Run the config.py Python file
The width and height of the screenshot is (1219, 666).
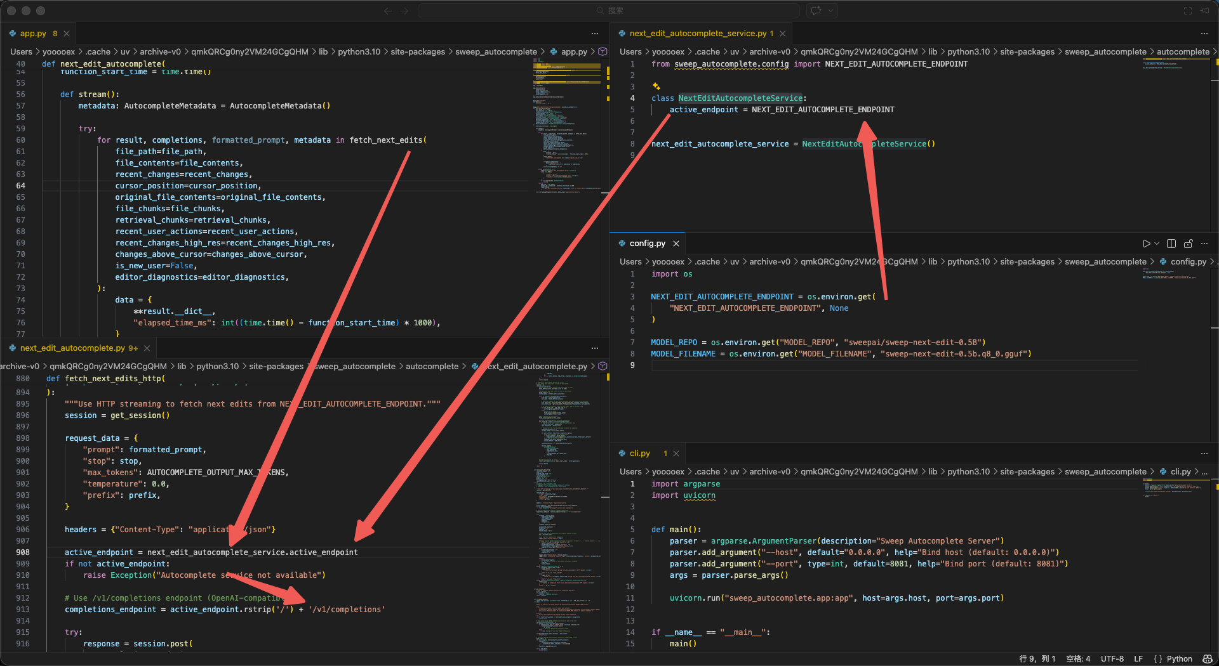[x=1146, y=244]
